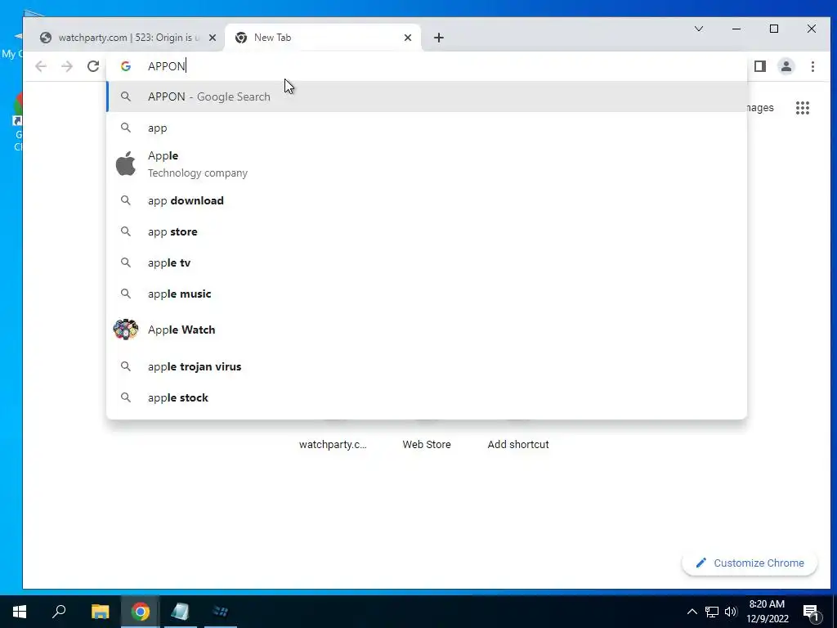Click the Chrome taskbar icon
Viewport: 837px width, 628px height.
coord(141,612)
